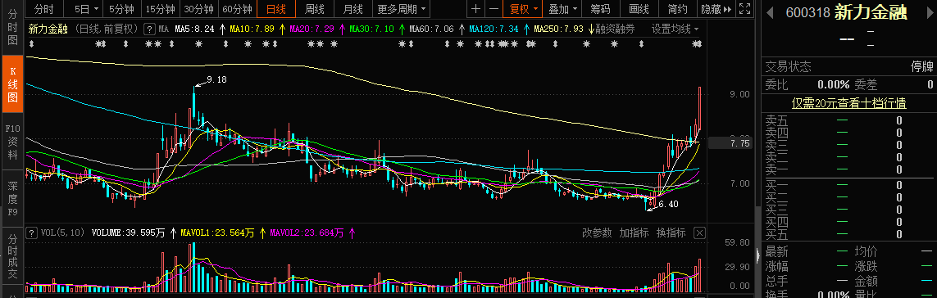Open the F10资料 sidebar page
Screen dimensions: 937x298
tap(12, 141)
